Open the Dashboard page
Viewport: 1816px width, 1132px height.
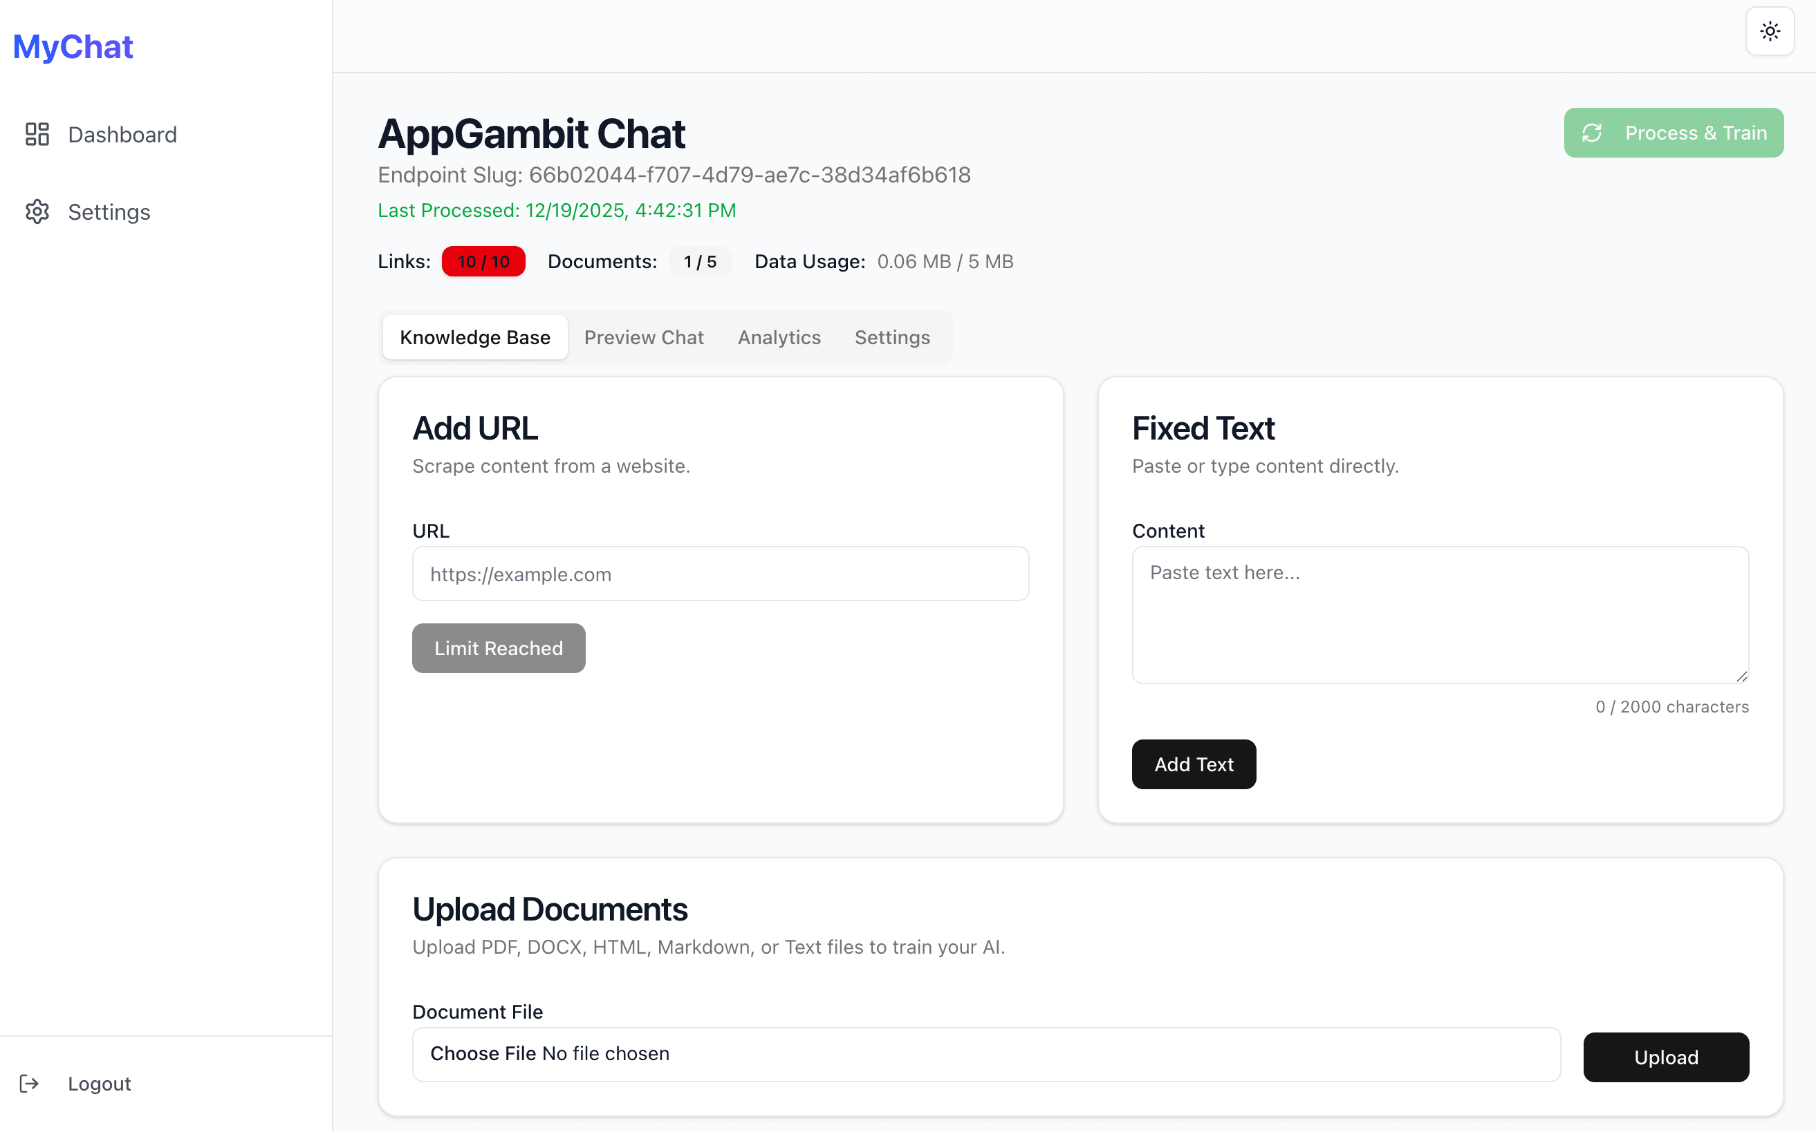(x=122, y=135)
